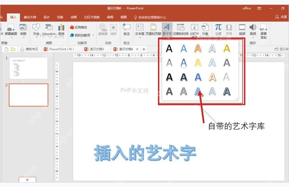Image resolution: width=289 pixels, height=187 pixels.
Task: Insert a 视频 video
Action: 242,30
